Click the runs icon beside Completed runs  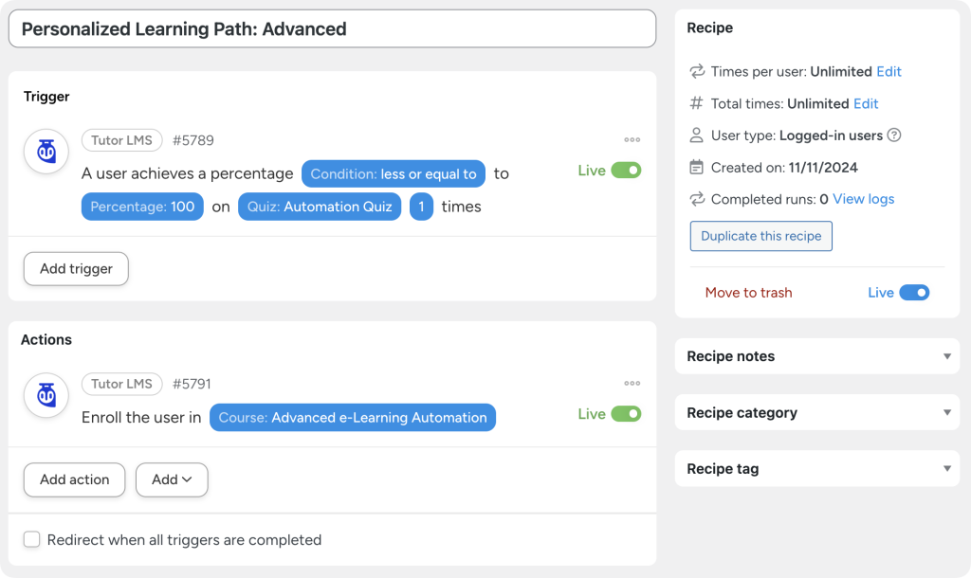tap(695, 199)
